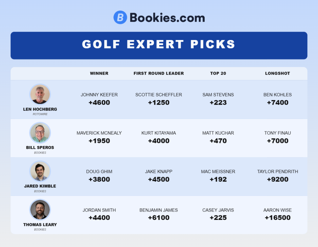Screen dimensions: 318x247
Task: Click the Golf Expert Picks banner
Action: coord(159,45)
